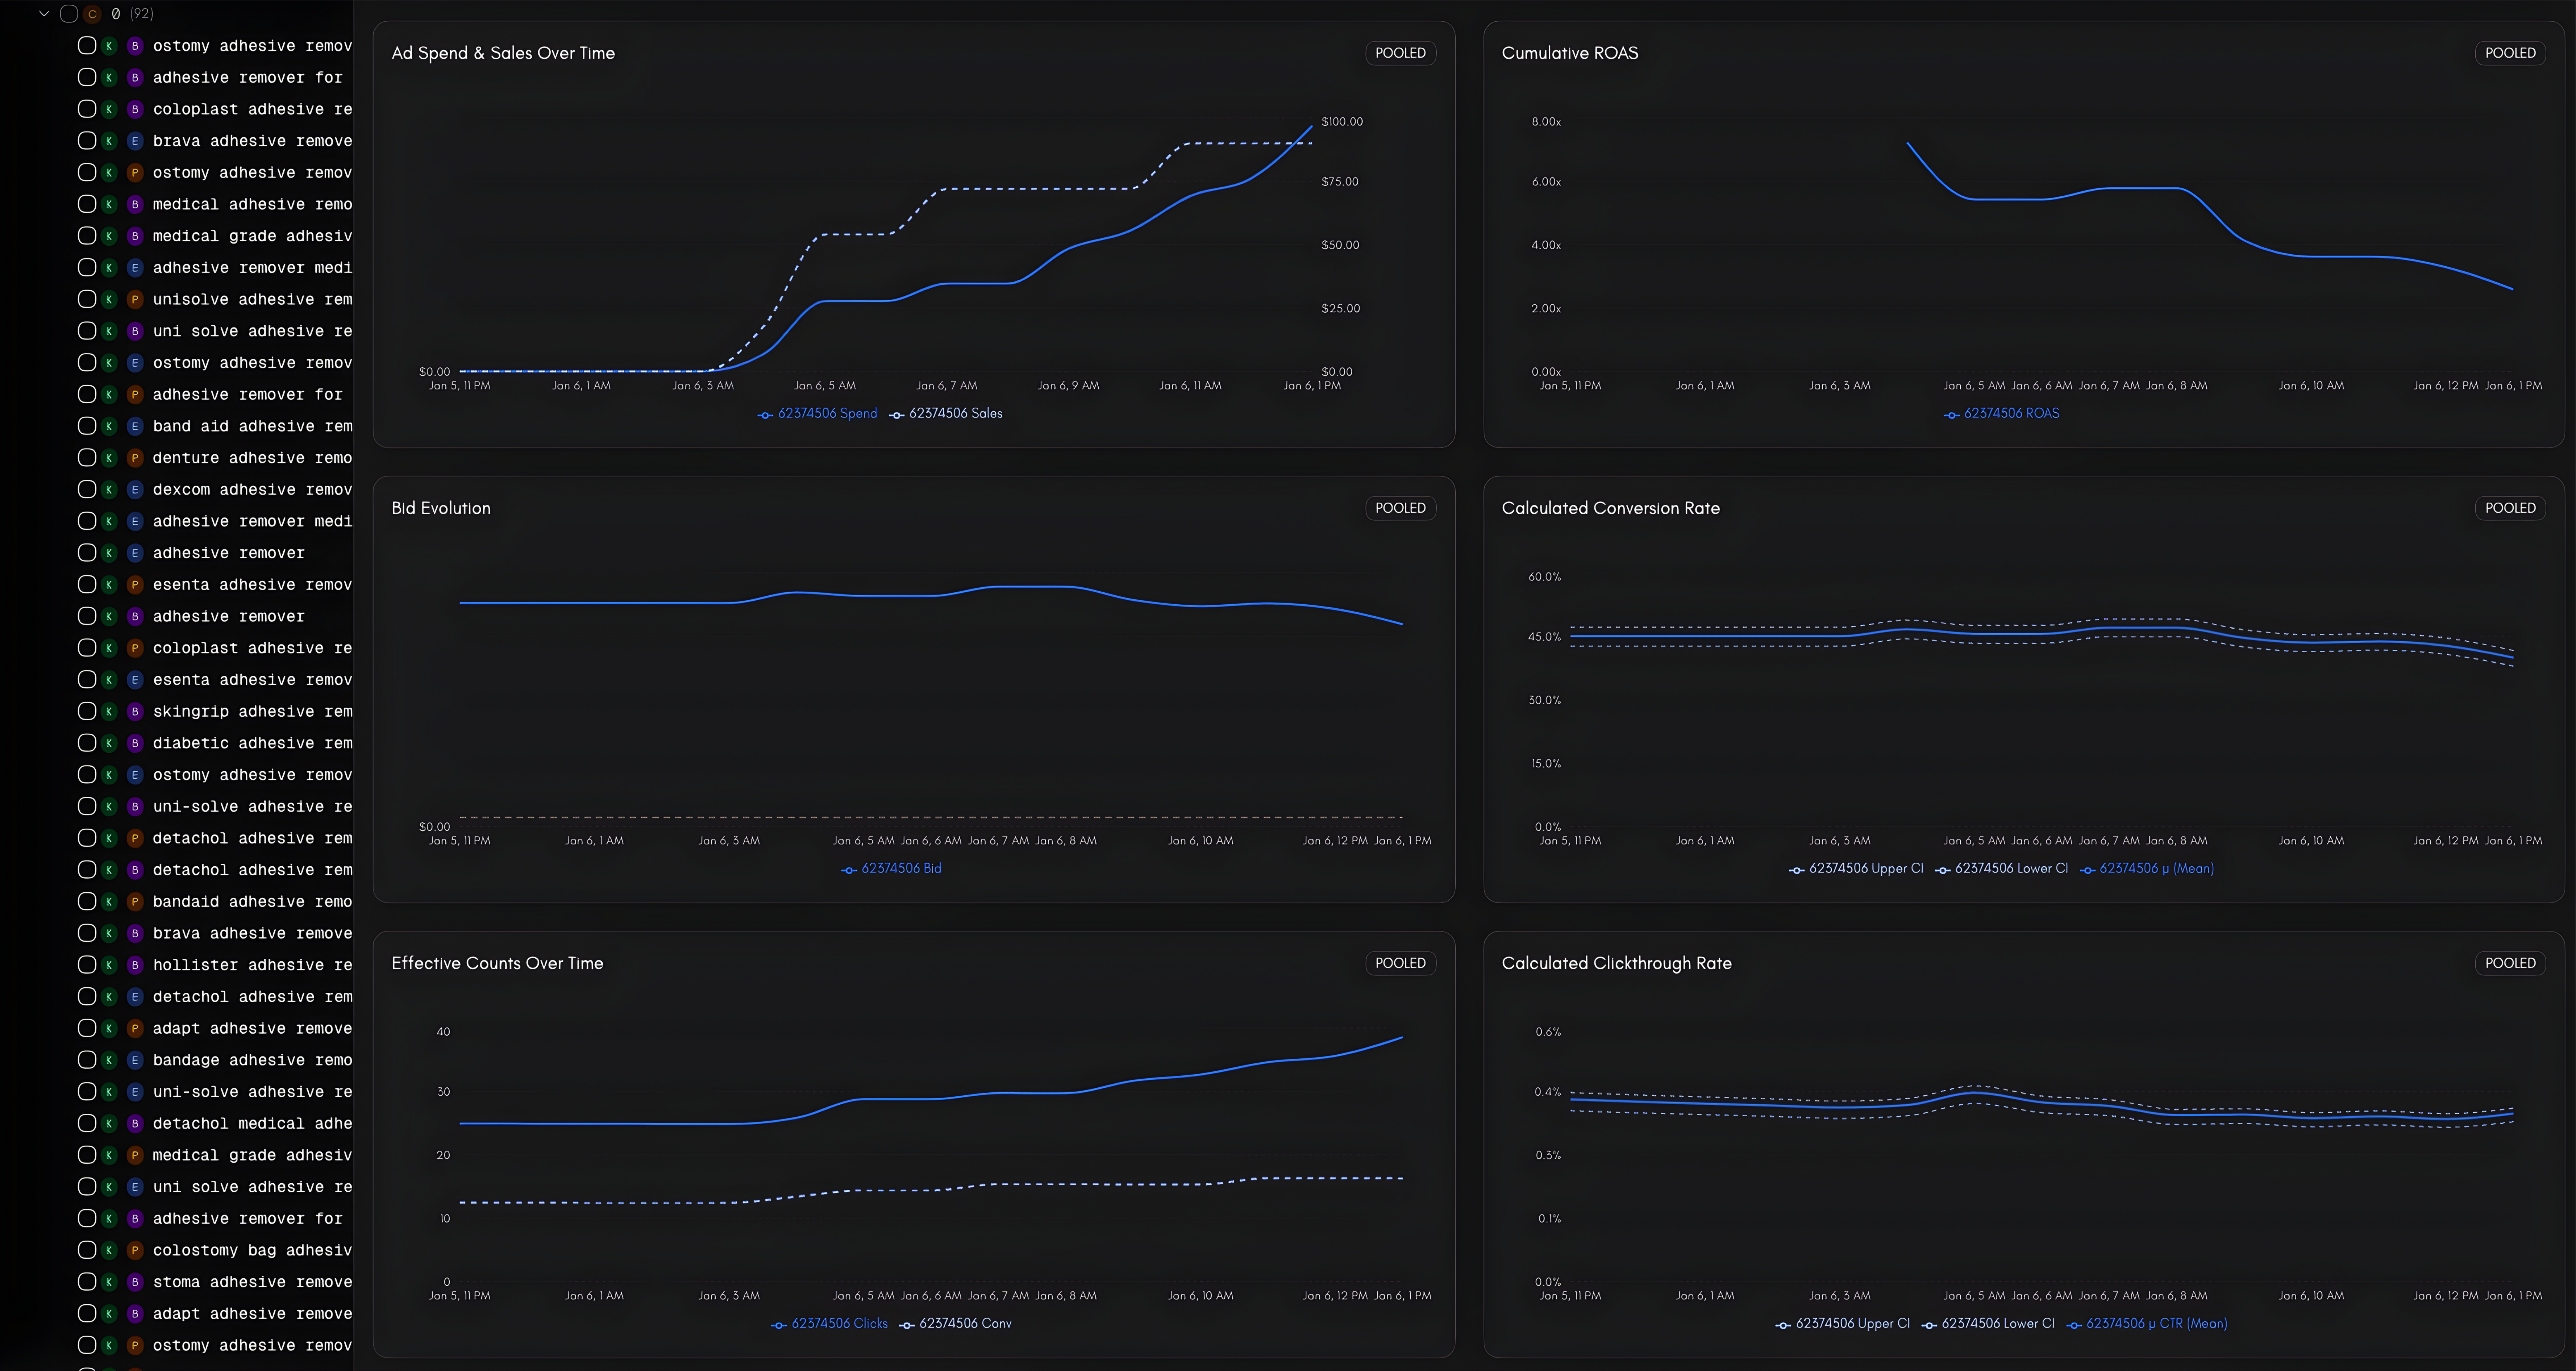2576x1371 pixels.
Task: Tick the top-level campaign checkbox
Action: pyautogui.click(x=68, y=14)
